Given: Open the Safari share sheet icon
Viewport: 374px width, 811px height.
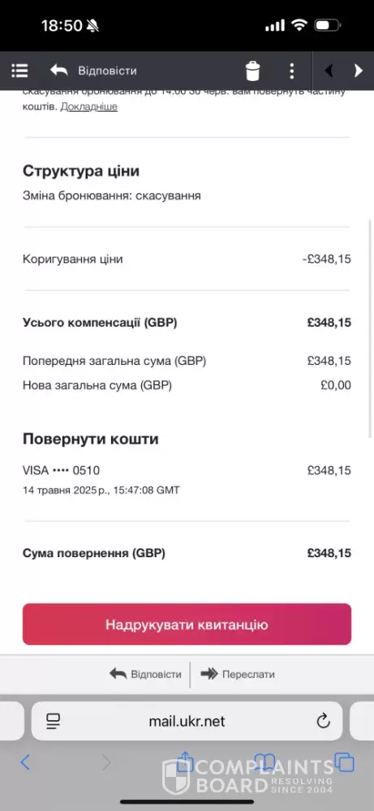Looking at the screenshot, I should click(185, 761).
